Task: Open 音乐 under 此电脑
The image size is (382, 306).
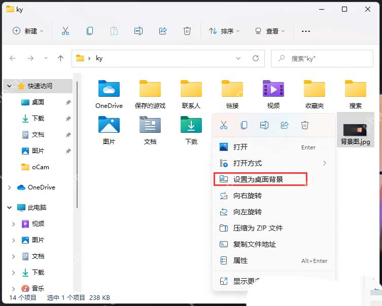Action: click(32, 288)
